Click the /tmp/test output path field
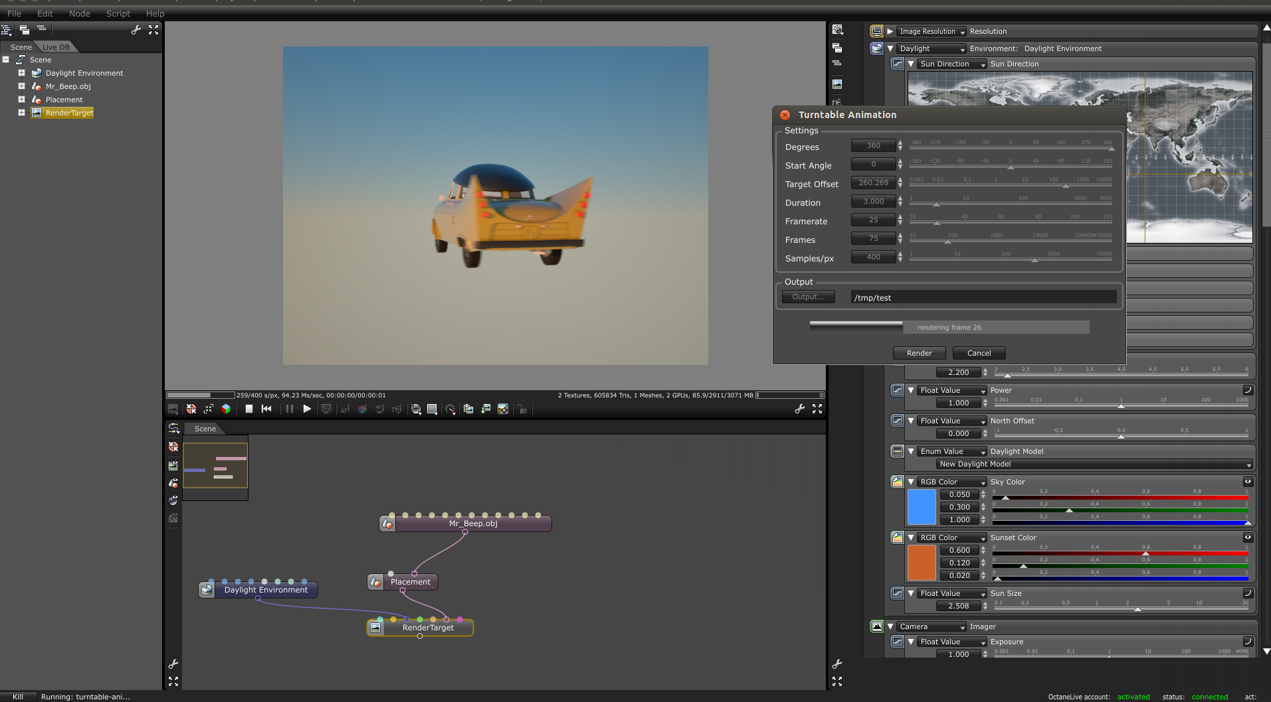 pos(983,297)
